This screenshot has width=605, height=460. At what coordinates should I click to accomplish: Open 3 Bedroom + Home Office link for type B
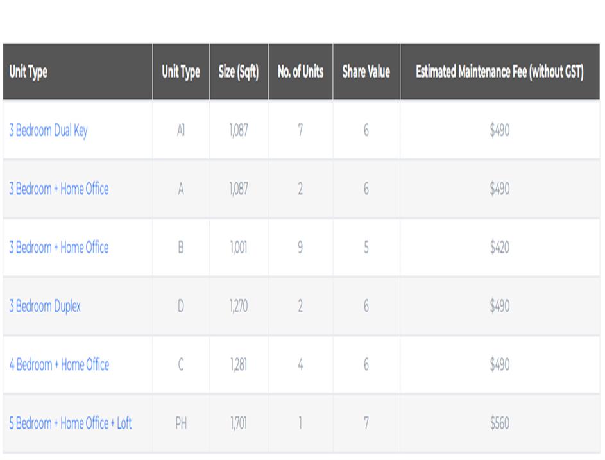[x=59, y=248]
